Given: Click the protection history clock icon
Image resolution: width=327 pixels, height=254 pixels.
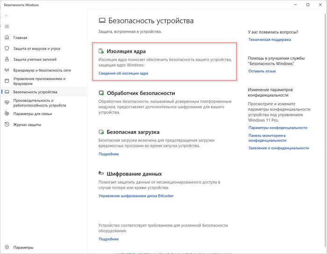Looking at the screenshot, I should 7,125.
